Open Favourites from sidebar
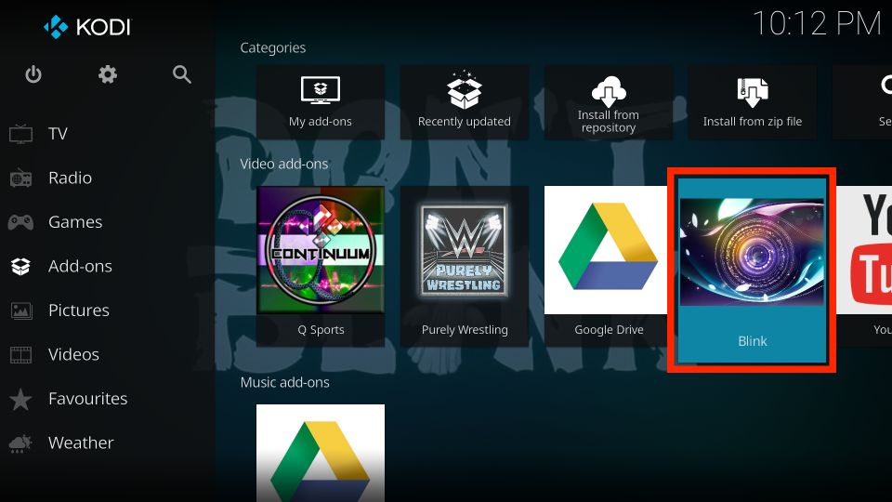Screen dimensions: 892x502 pyautogui.click(x=87, y=399)
